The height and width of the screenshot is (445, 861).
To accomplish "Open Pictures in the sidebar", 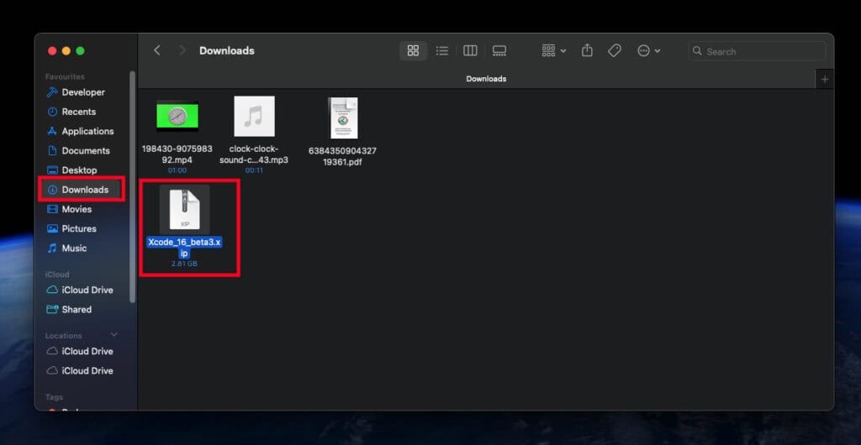I will point(78,228).
